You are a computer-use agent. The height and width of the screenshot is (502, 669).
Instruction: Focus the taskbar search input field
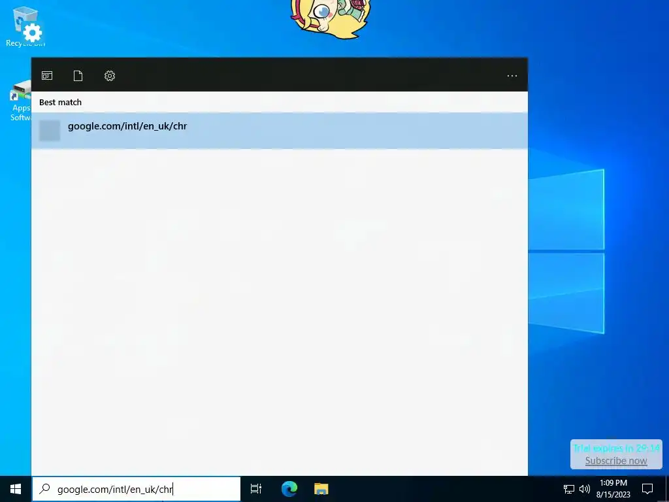pos(137,489)
